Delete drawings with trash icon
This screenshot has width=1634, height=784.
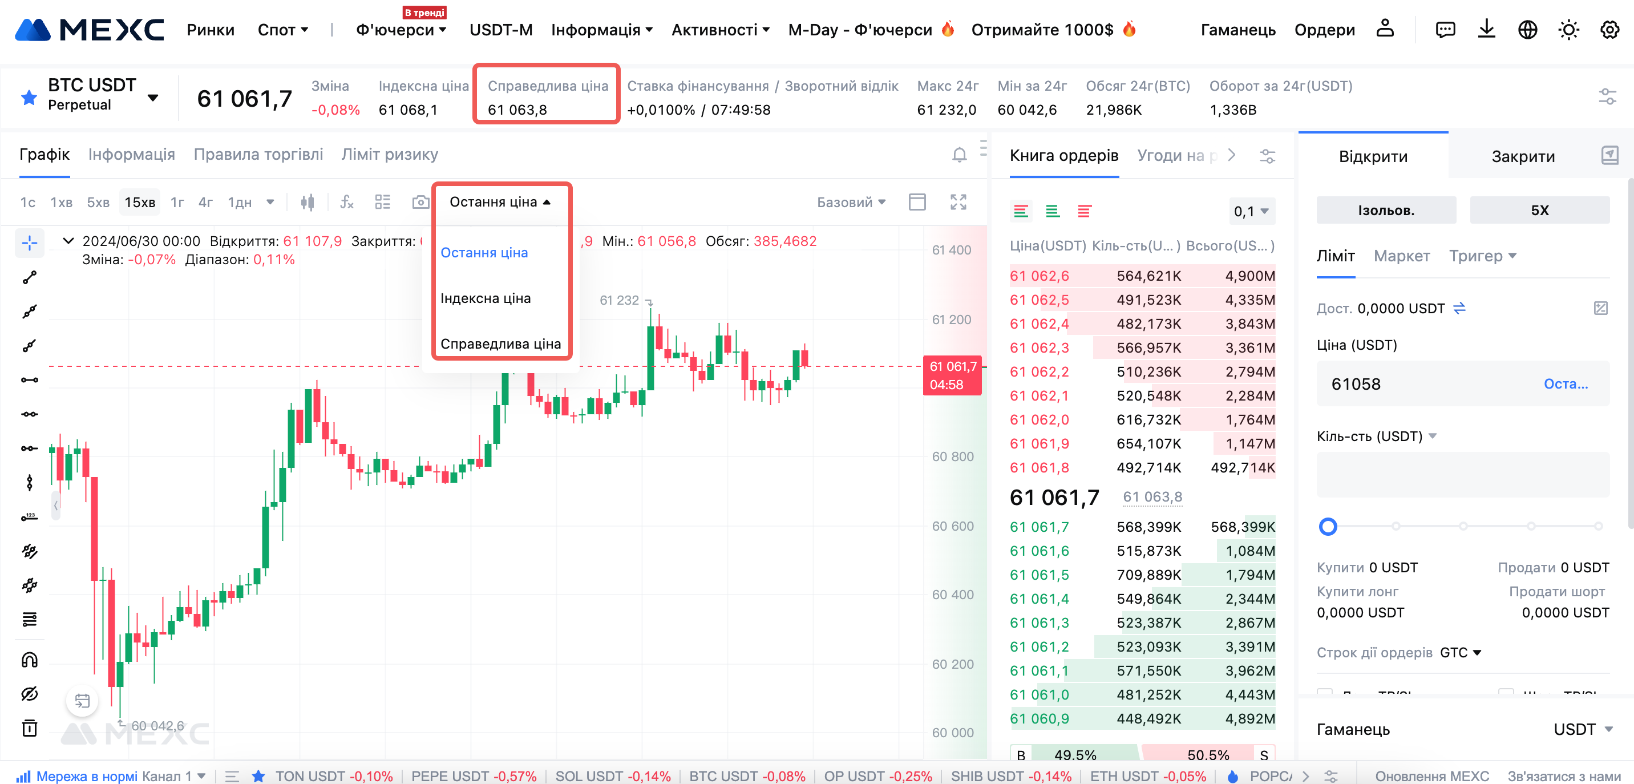pos(29,728)
